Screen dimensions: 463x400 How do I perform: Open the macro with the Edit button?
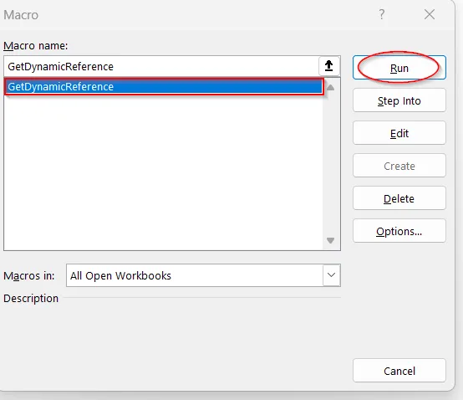click(x=399, y=133)
